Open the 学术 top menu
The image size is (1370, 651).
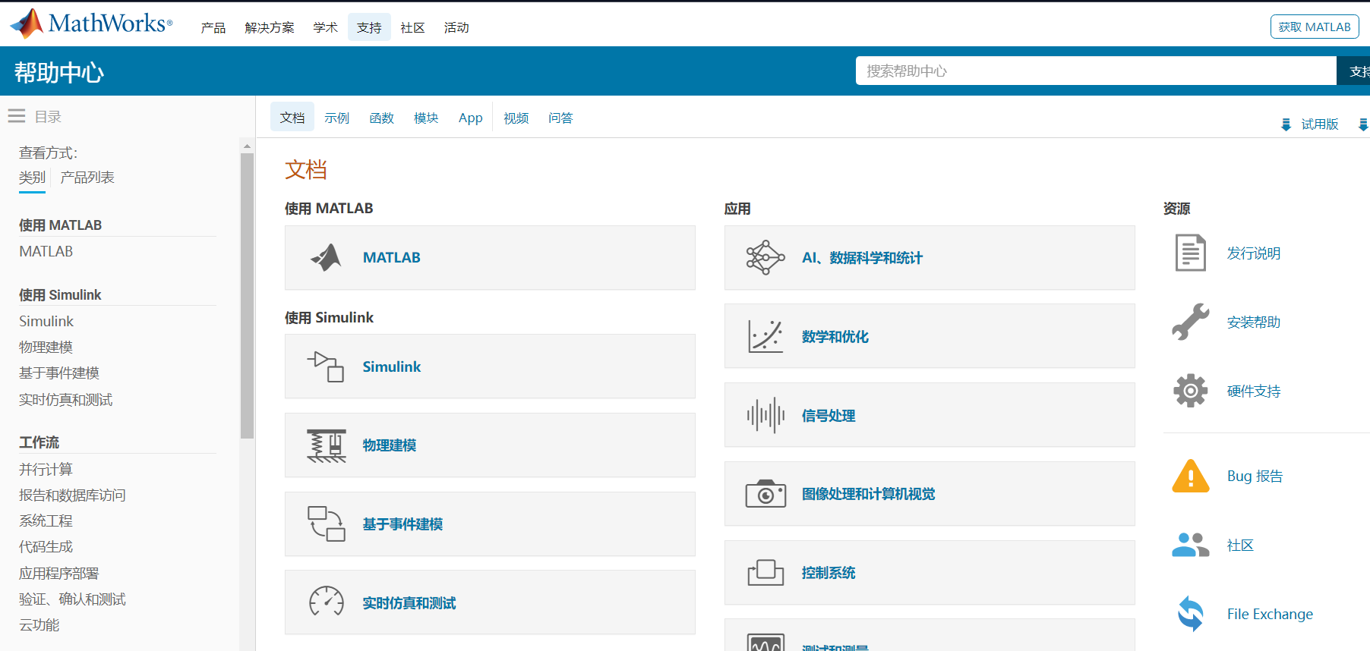326,27
